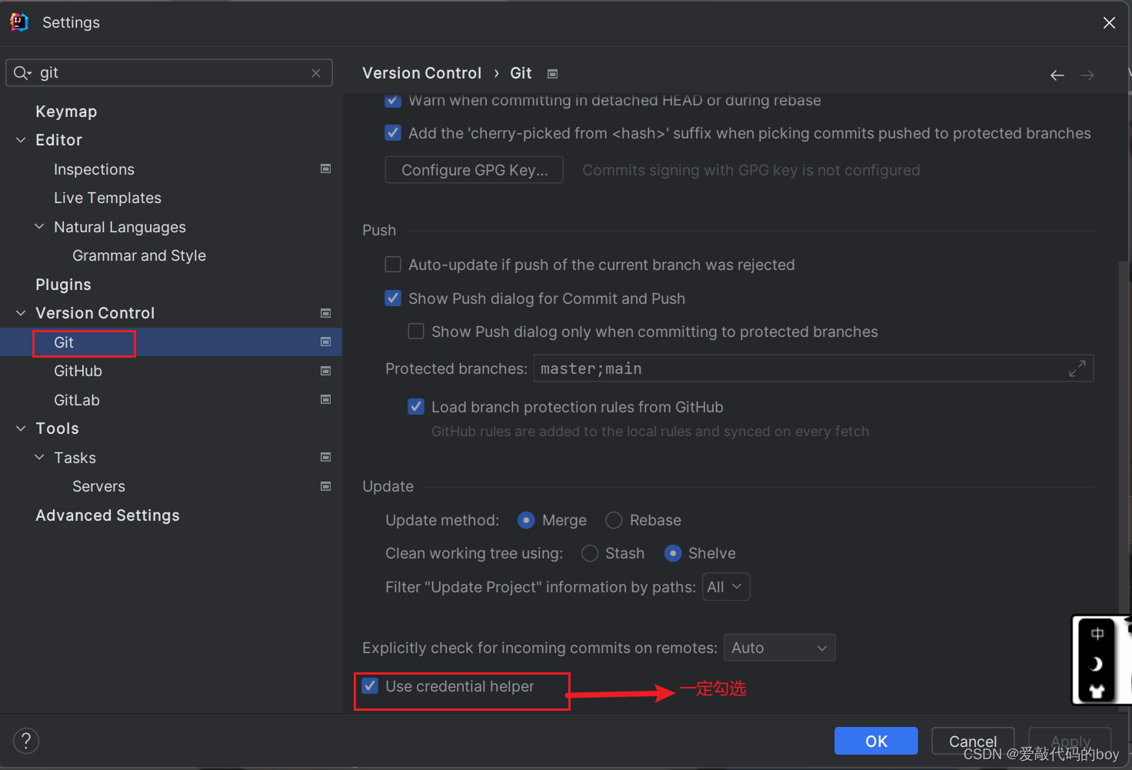This screenshot has width=1132, height=770.
Task: Open the Filter Update Project paths dropdown
Action: click(x=726, y=587)
